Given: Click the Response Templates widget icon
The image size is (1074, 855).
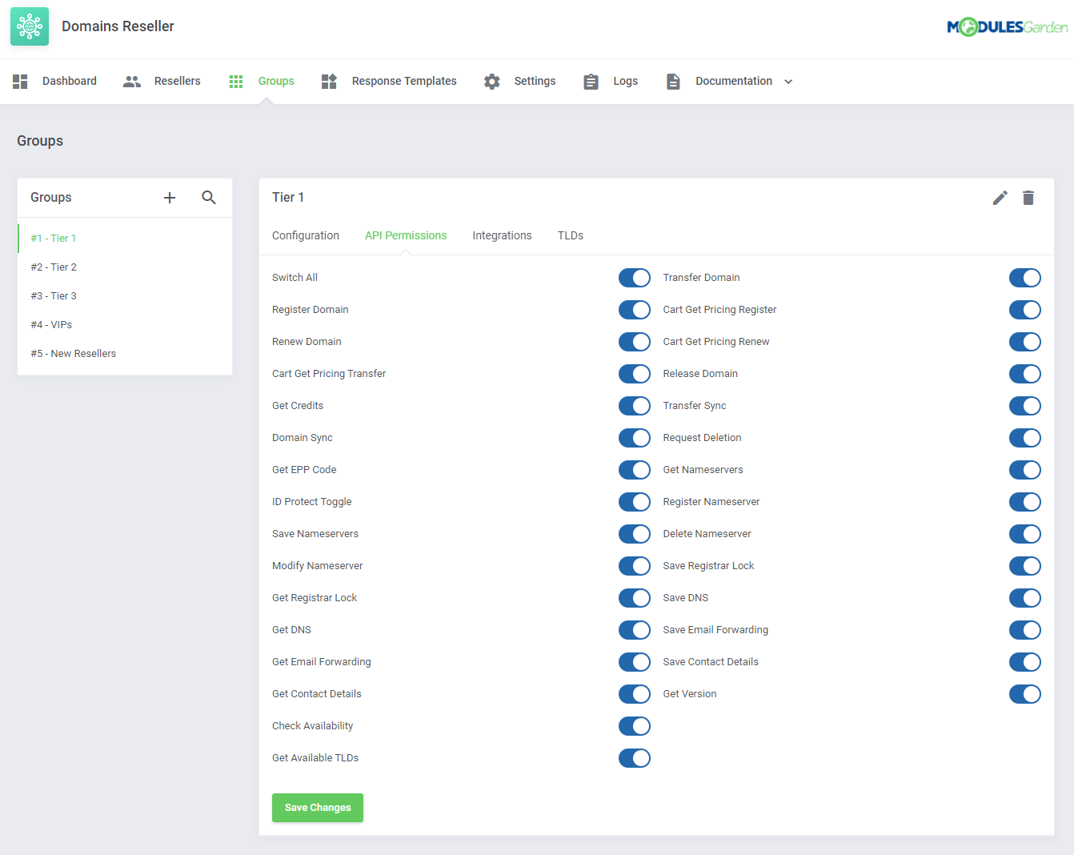Looking at the screenshot, I should [329, 81].
